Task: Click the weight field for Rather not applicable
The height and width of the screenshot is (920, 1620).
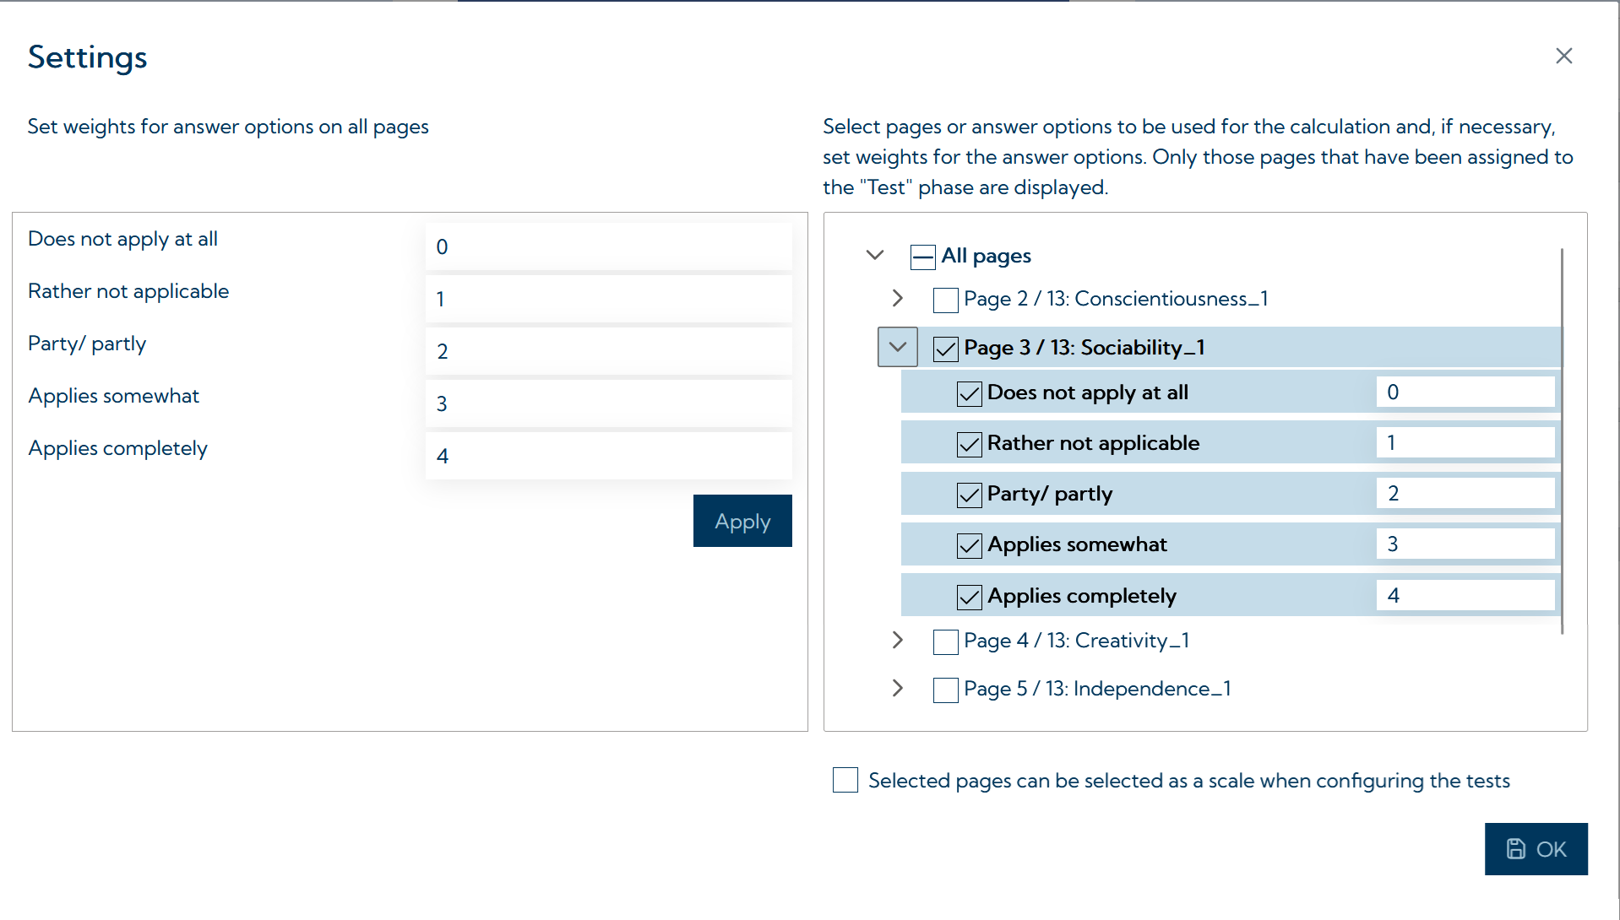Action: tap(608, 299)
